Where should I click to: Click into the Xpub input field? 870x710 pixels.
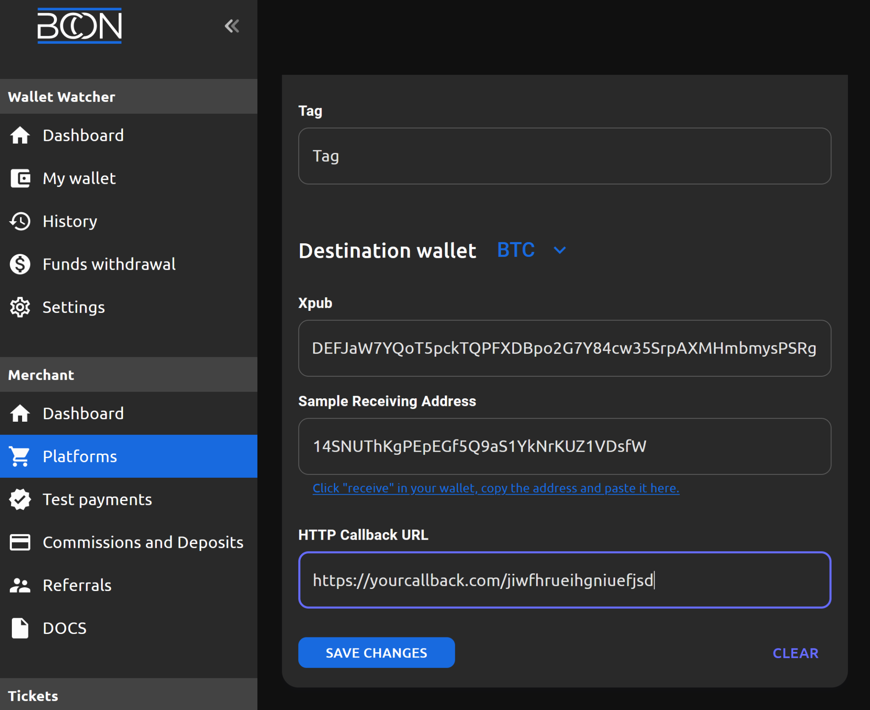tap(565, 348)
